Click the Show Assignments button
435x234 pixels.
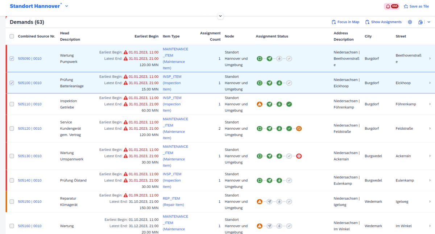point(383,22)
